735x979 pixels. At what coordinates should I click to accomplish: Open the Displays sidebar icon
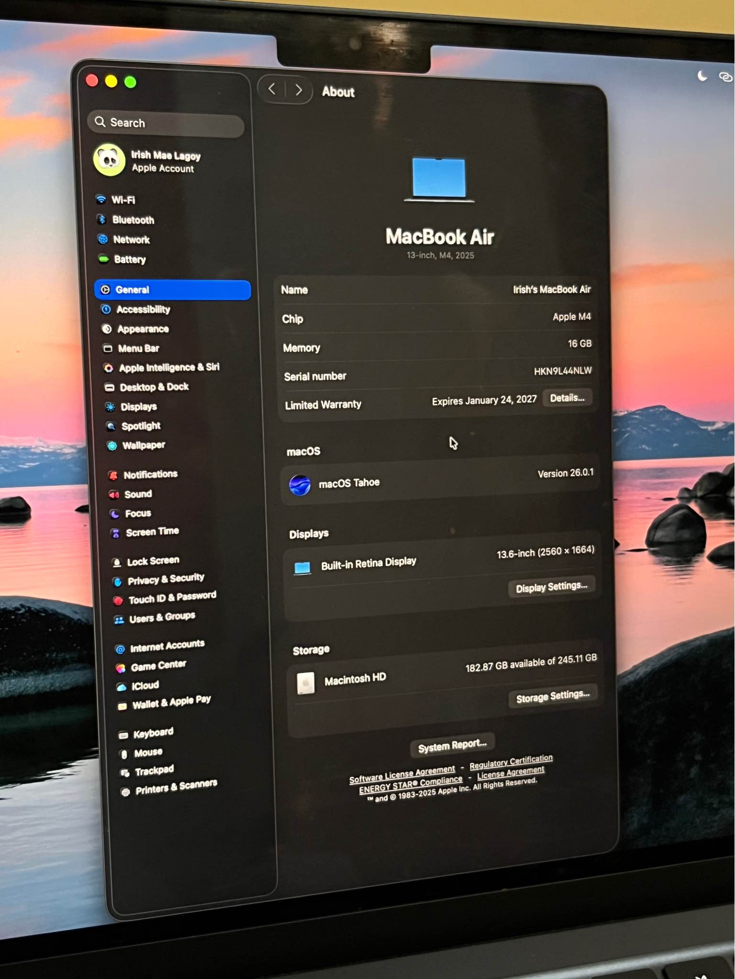(x=110, y=407)
